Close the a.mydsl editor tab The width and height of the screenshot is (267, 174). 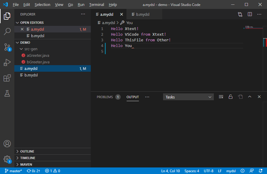122,14
